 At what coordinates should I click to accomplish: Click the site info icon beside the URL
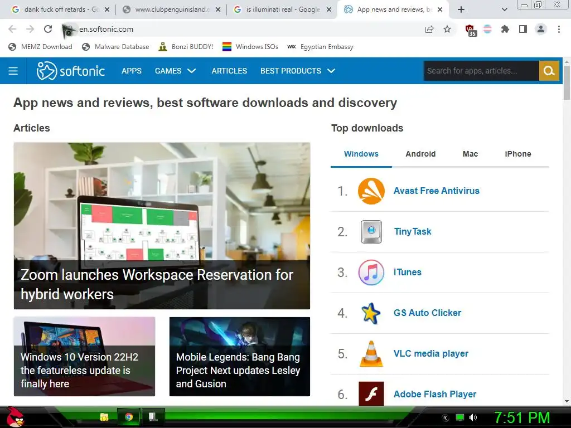click(69, 30)
